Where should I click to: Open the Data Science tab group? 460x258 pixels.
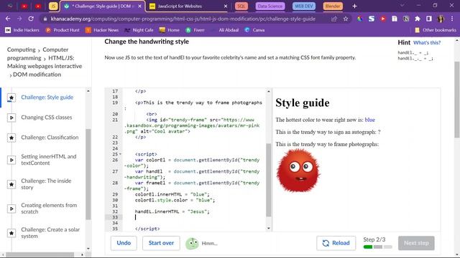click(x=270, y=6)
